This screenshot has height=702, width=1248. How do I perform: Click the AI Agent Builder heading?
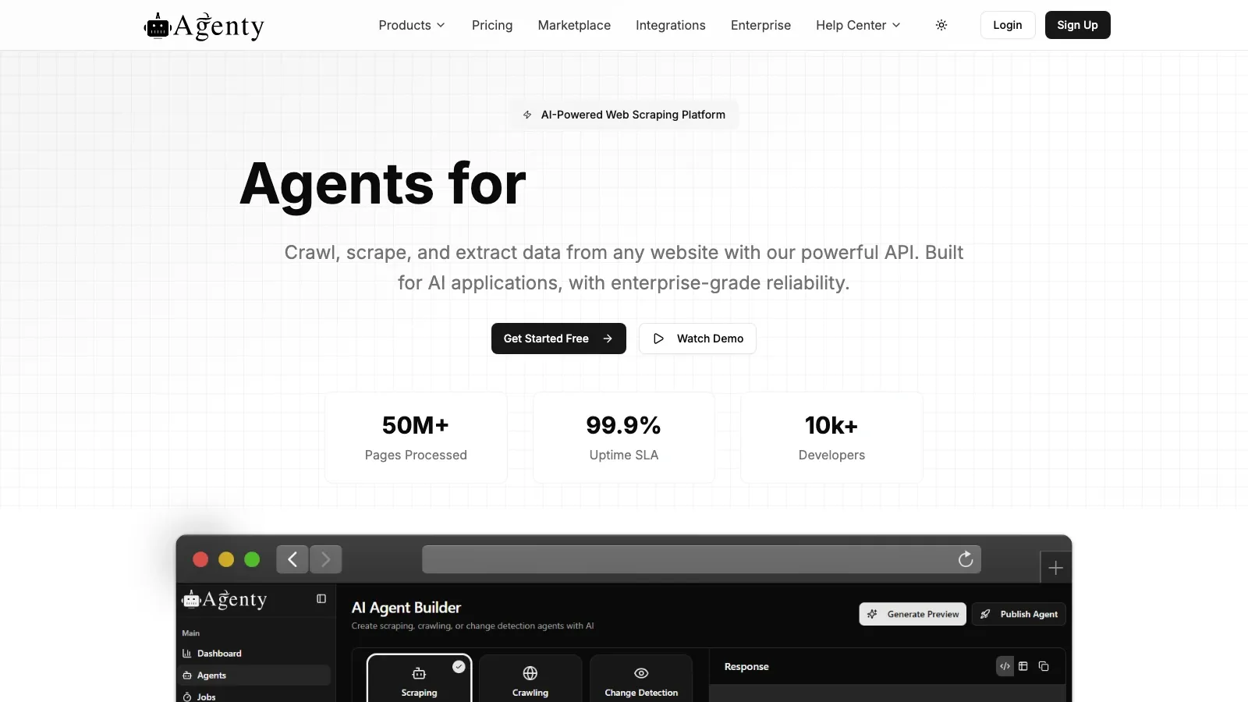pos(406,608)
